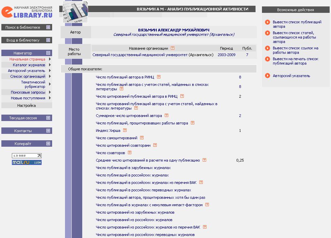Image resolution: width=331 pixels, height=238 pixels.
Task: Open the mail.ru counter badge
Action: [27, 162]
